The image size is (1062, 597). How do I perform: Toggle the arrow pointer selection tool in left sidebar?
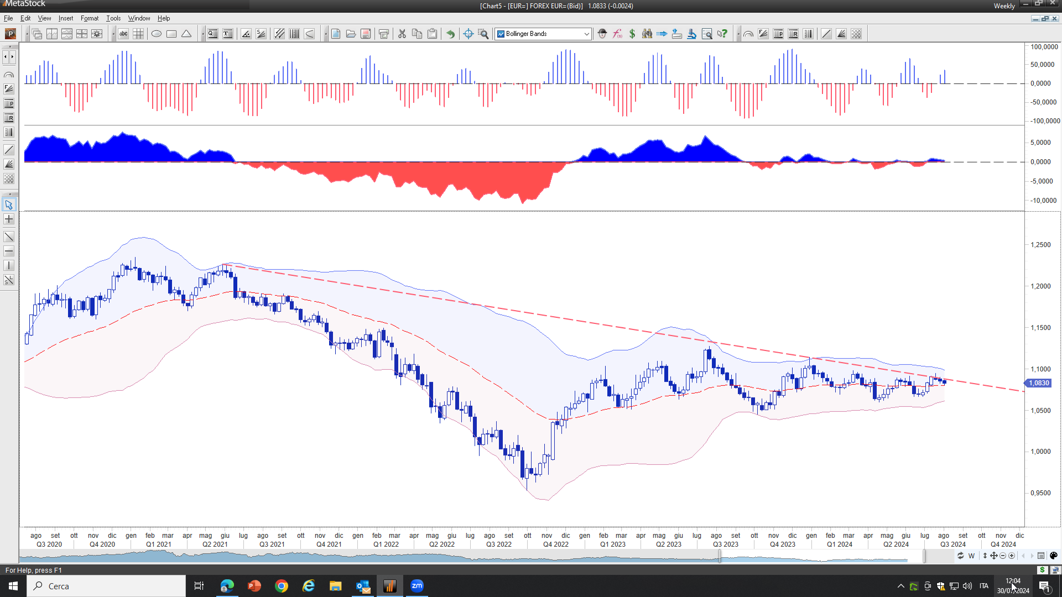tap(9, 205)
